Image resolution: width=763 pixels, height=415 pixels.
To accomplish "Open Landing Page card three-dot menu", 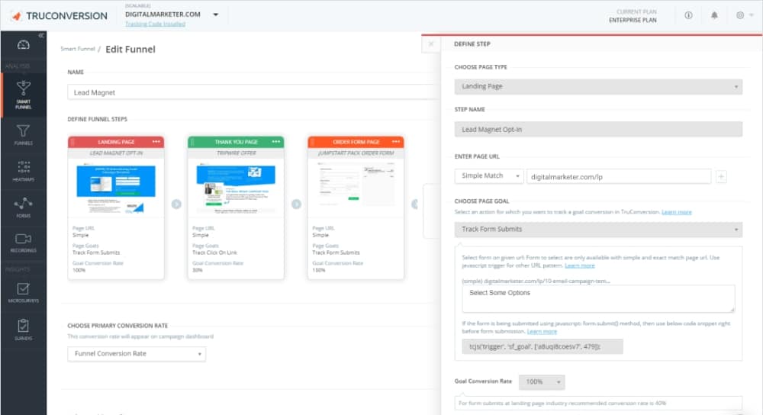I will tap(156, 142).
